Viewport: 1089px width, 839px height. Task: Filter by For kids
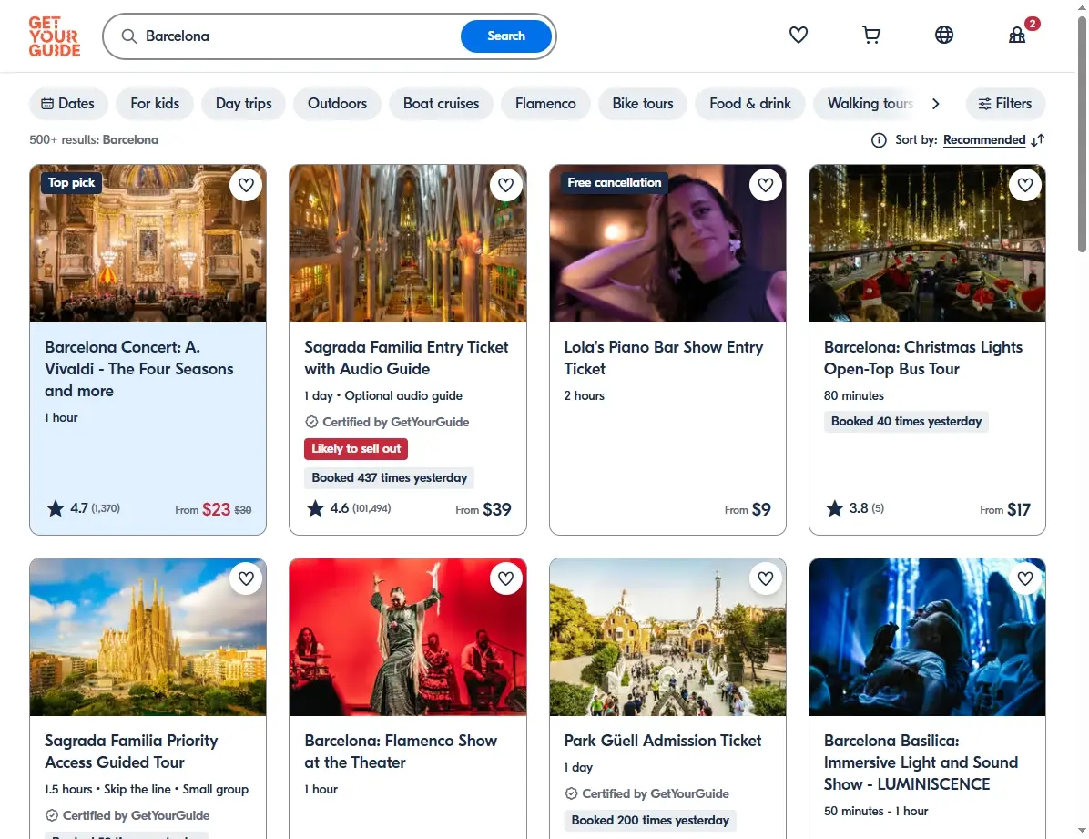tap(155, 104)
